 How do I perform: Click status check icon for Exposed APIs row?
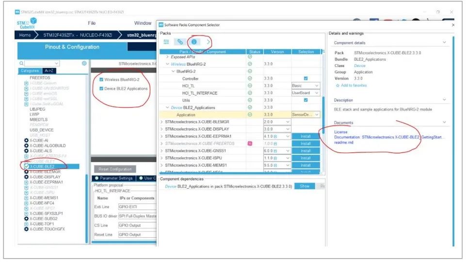[x=250, y=56]
